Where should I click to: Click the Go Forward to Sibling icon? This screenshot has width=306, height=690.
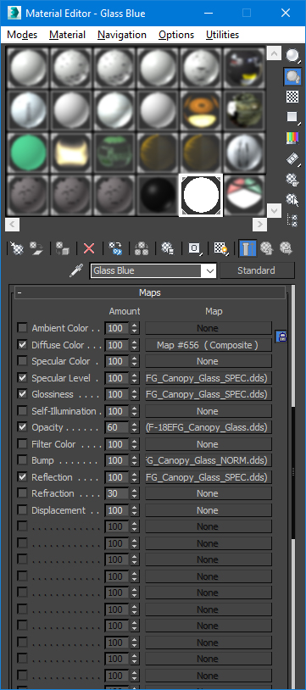click(x=286, y=248)
